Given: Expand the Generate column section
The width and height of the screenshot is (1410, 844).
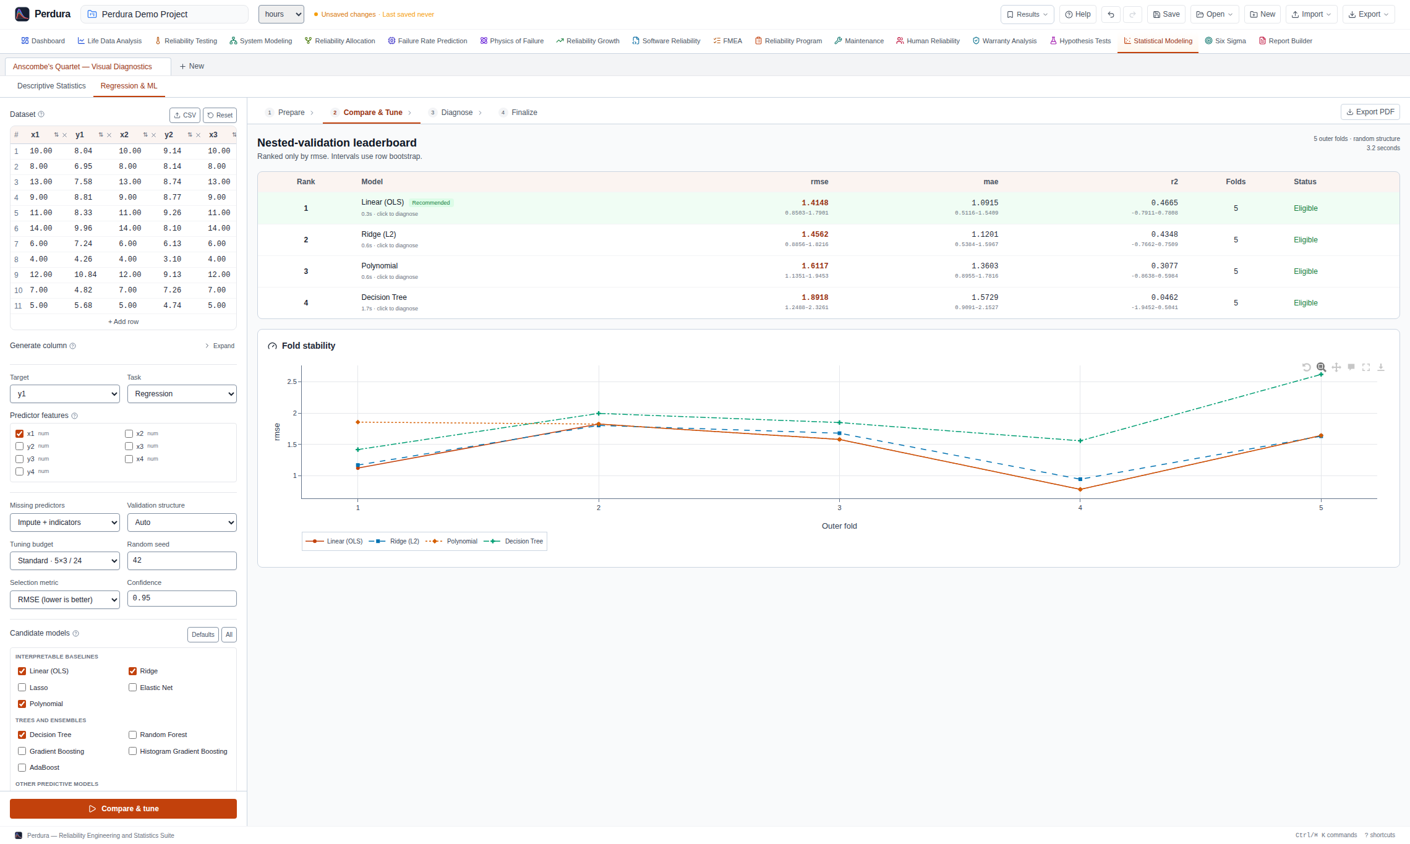Looking at the screenshot, I should click(220, 346).
